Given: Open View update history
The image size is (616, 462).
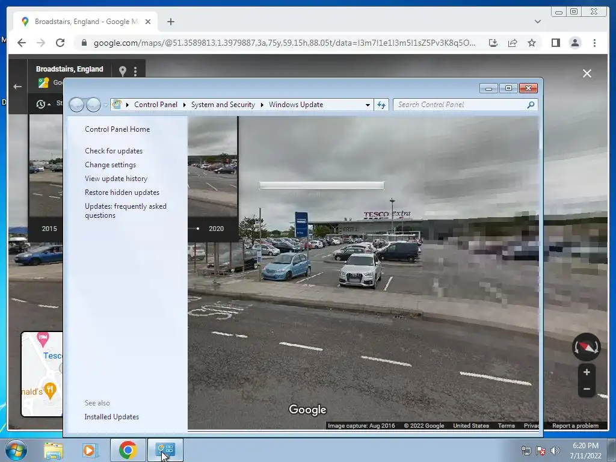Looking at the screenshot, I should pos(116,178).
